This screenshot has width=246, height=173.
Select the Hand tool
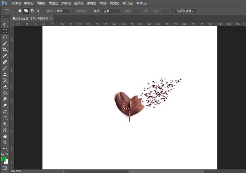point(5,136)
